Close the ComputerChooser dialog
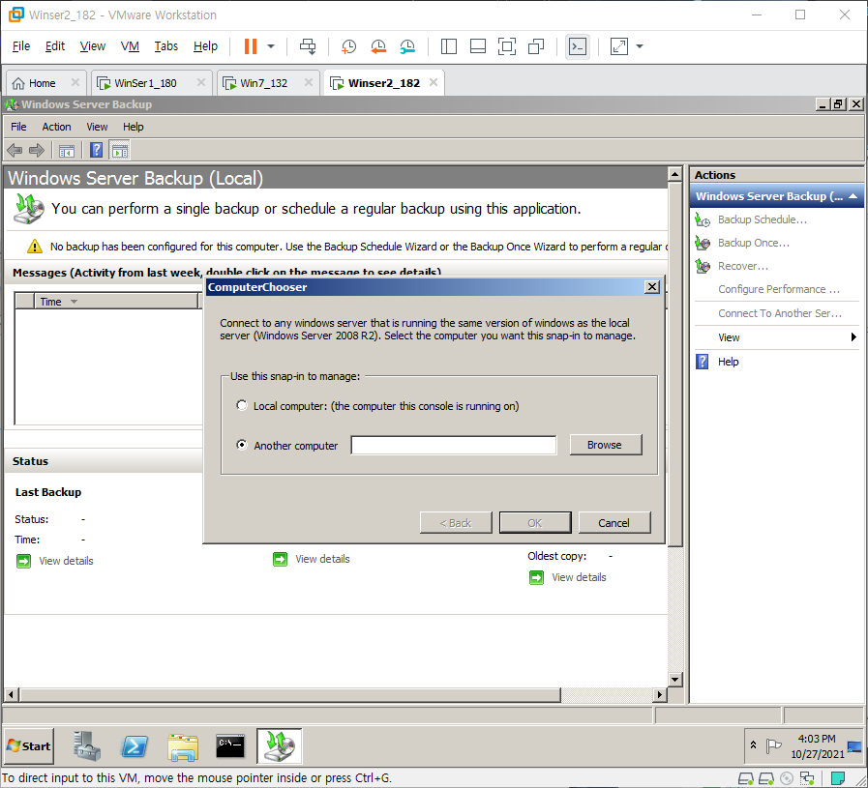The height and width of the screenshot is (788, 868). [652, 286]
